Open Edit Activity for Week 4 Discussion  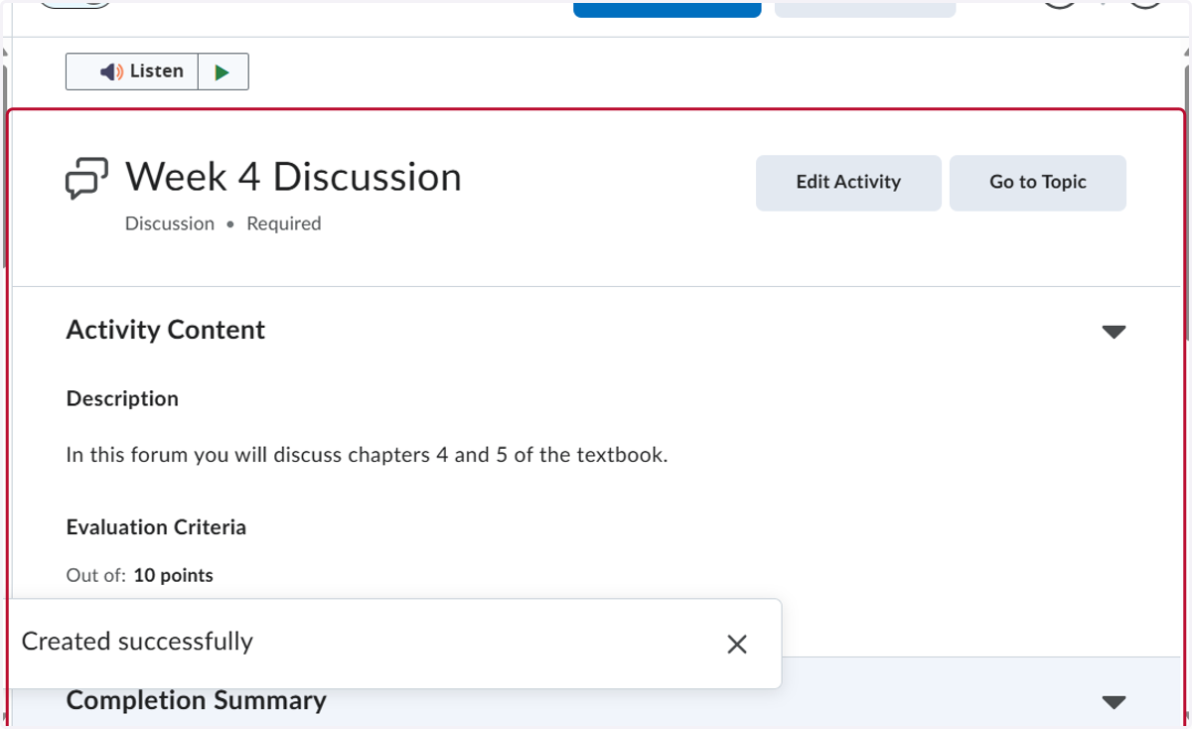tap(848, 183)
